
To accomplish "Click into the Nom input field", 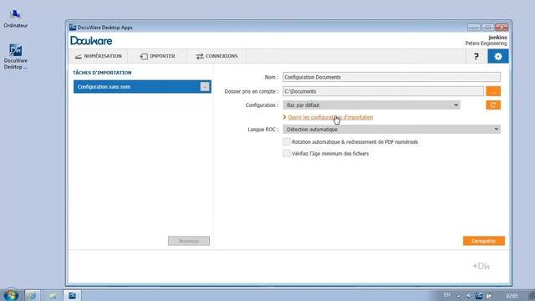I will [x=392, y=77].
